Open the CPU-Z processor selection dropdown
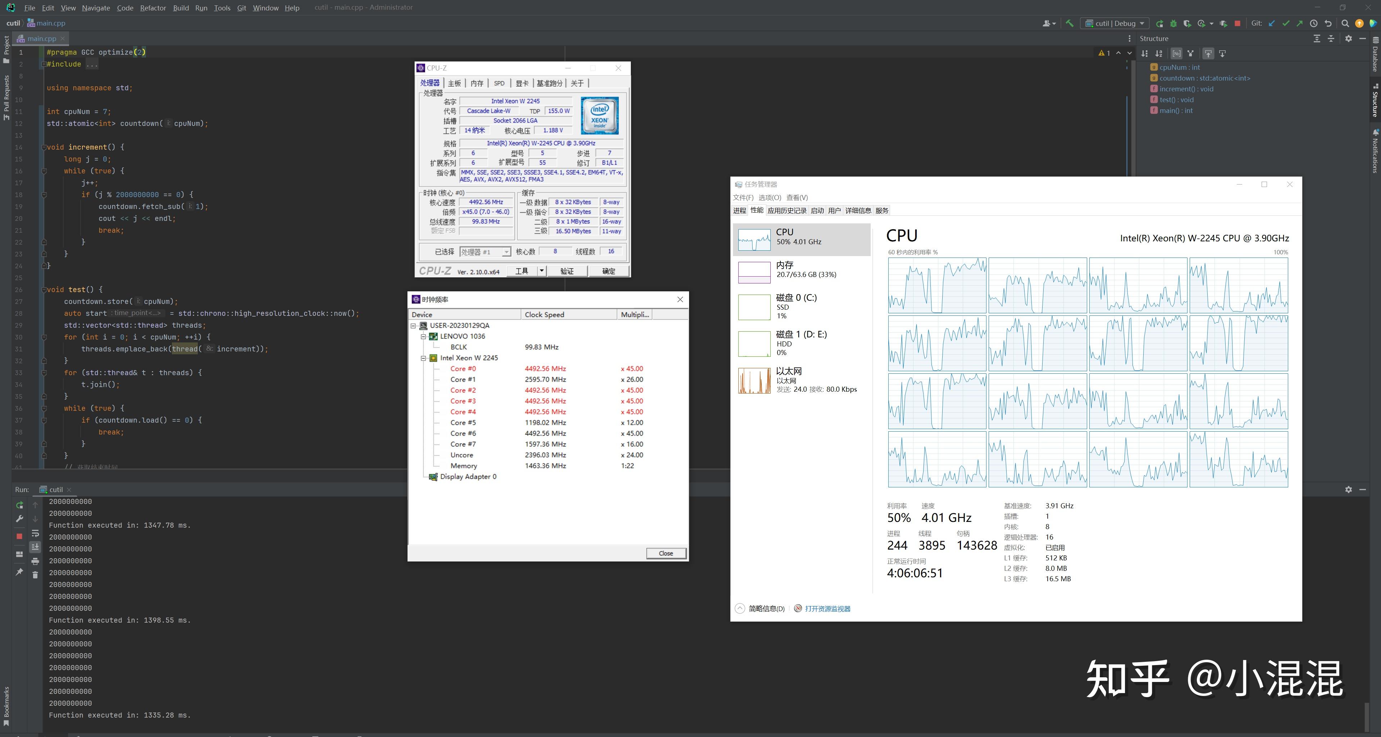Screen dimensions: 1381x737 [506, 252]
